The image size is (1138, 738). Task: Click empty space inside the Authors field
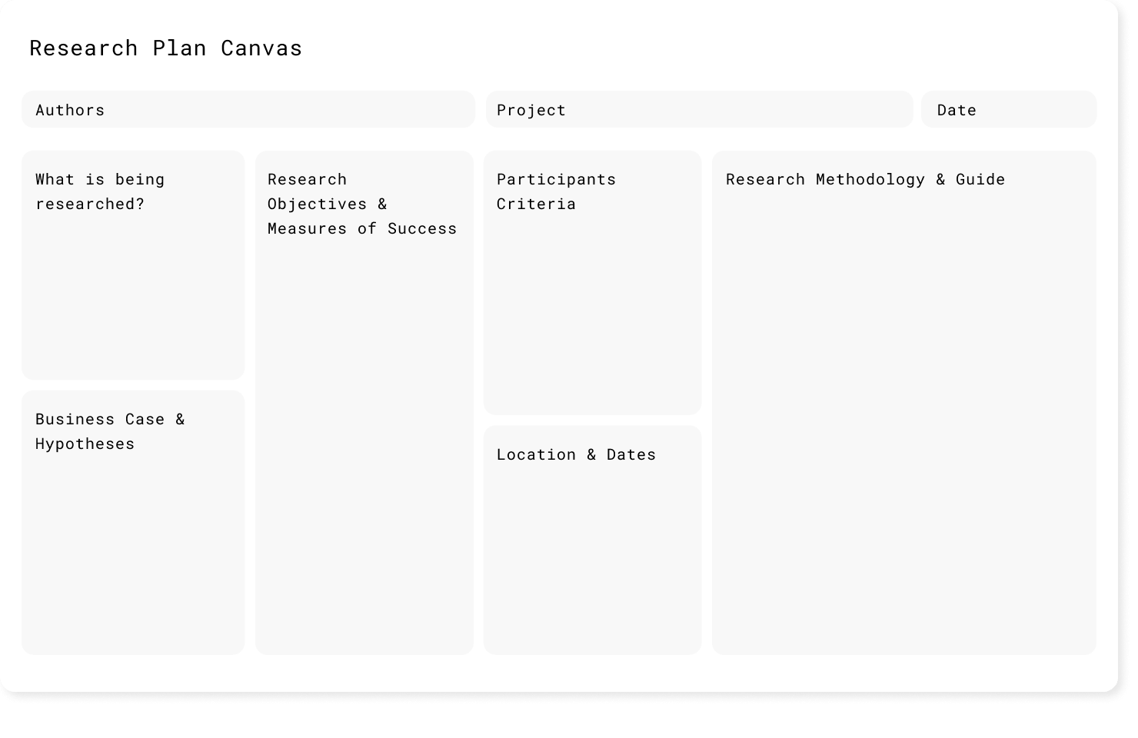(x=292, y=109)
